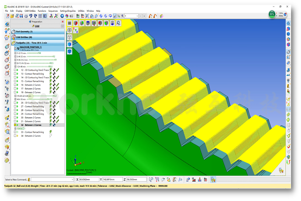The image size is (301, 201).
Task: Check the box for 33 - Contour Remachining
Action: point(15,132)
